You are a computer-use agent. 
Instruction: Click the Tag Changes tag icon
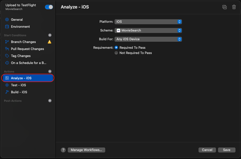point(7,56)
